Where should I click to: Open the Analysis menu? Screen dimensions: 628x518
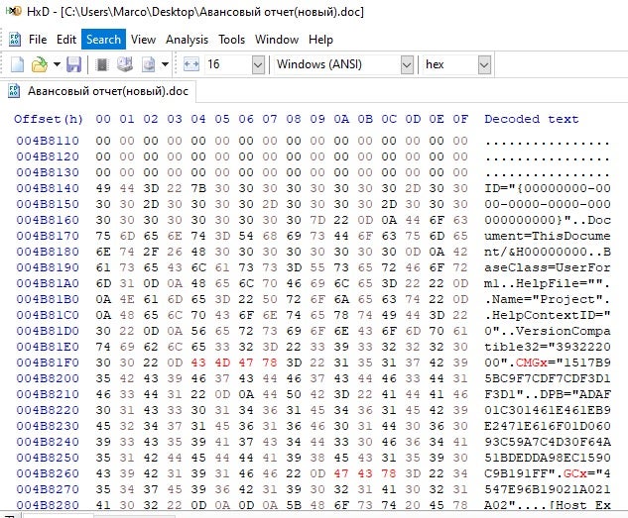coord(187,40)
